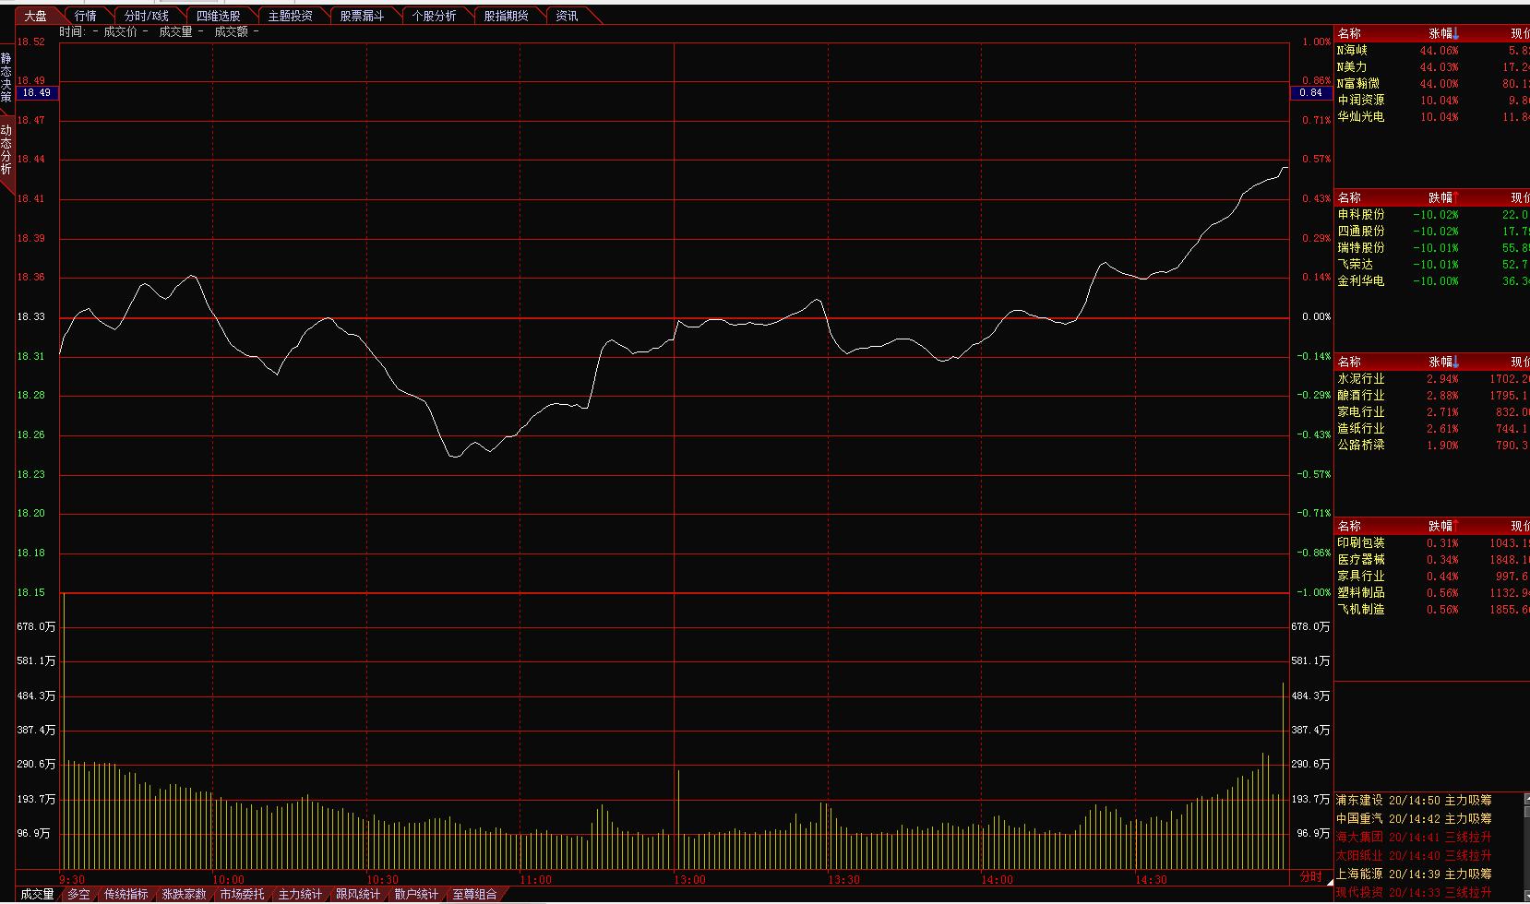Screen dimensions: 1530x904
Task: Select the 至尊组合 indicator tab
Action: click(x=475, y=895)
